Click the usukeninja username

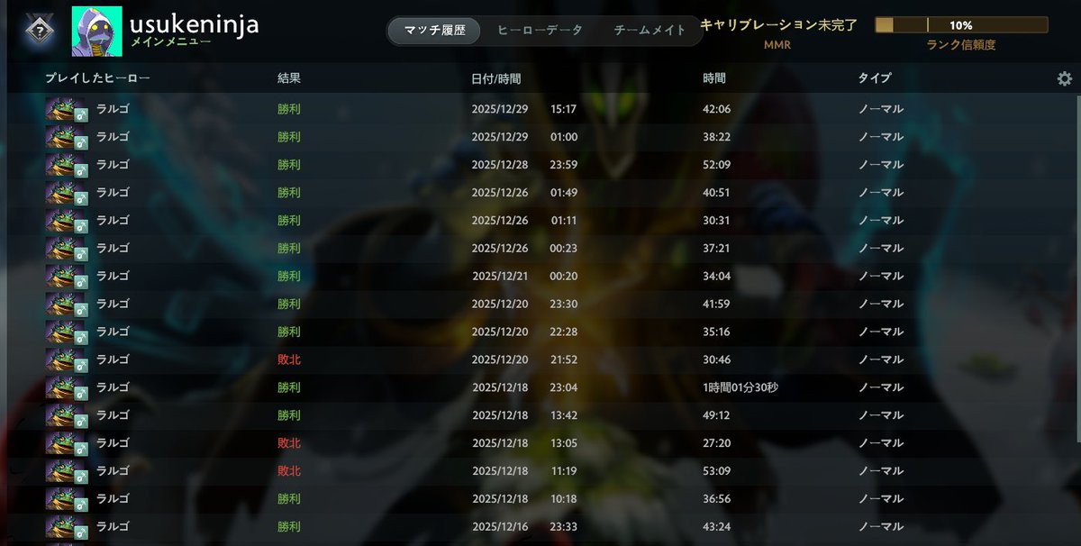click(x=194, y=23)
